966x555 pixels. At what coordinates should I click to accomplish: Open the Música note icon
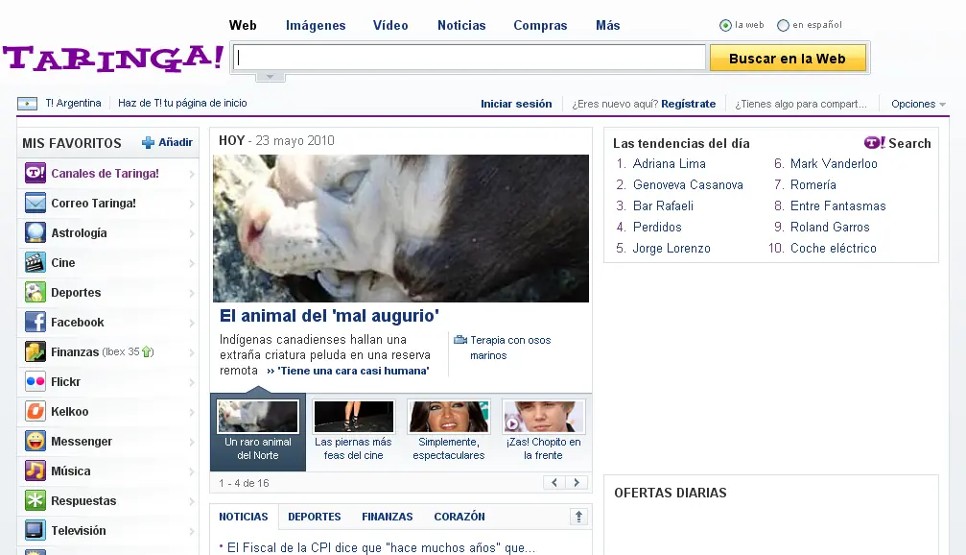[35, 471]
